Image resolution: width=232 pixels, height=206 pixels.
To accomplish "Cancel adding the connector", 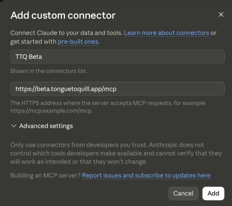I will click(183, 193).
